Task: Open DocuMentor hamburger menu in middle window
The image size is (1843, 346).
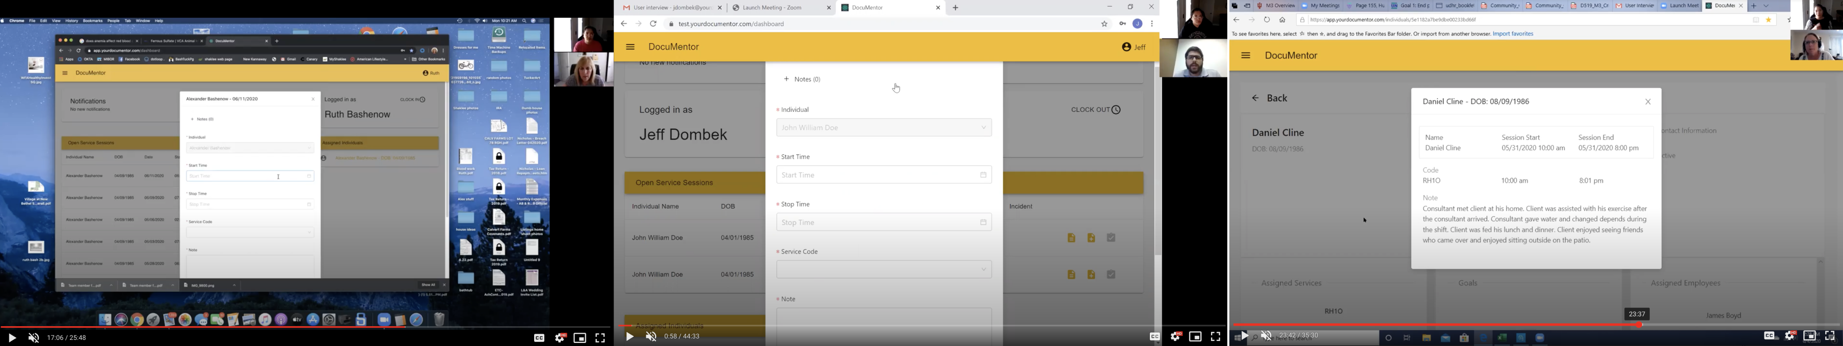Action: pos(630,47)
